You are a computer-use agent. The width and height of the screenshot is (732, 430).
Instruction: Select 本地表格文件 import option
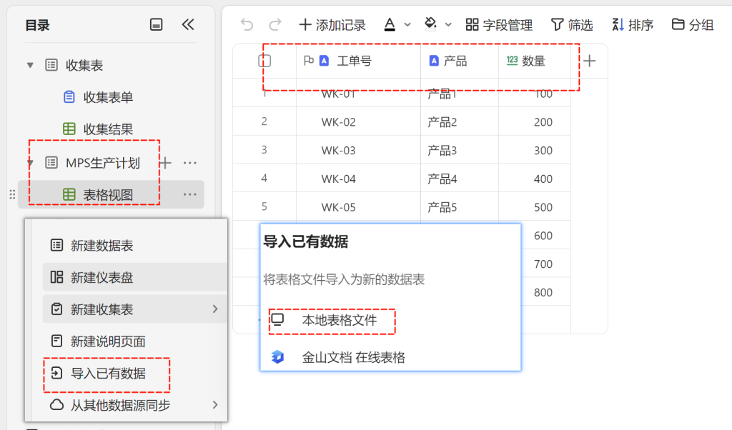point(340,320)
